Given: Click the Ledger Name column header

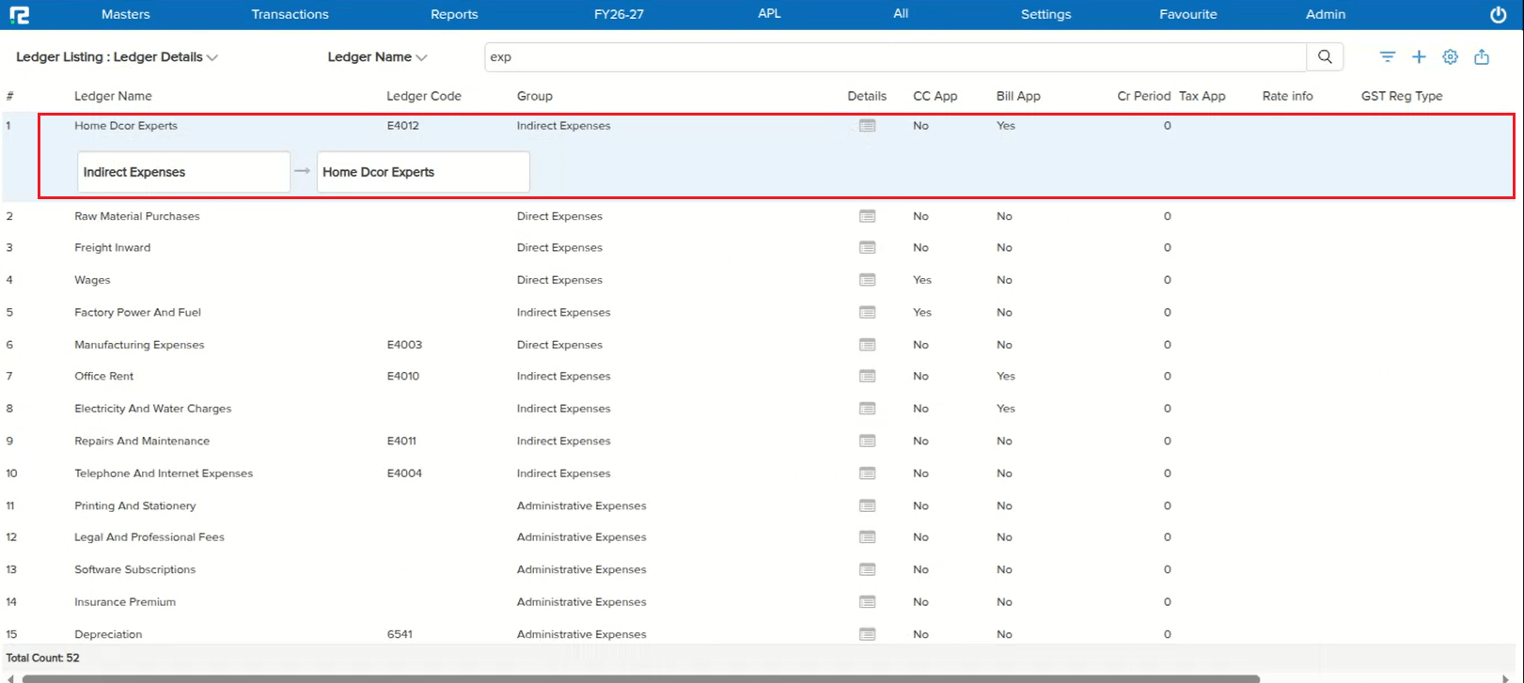Looking at the screenshot, I should pyautogui.click(x=113, y=96).
